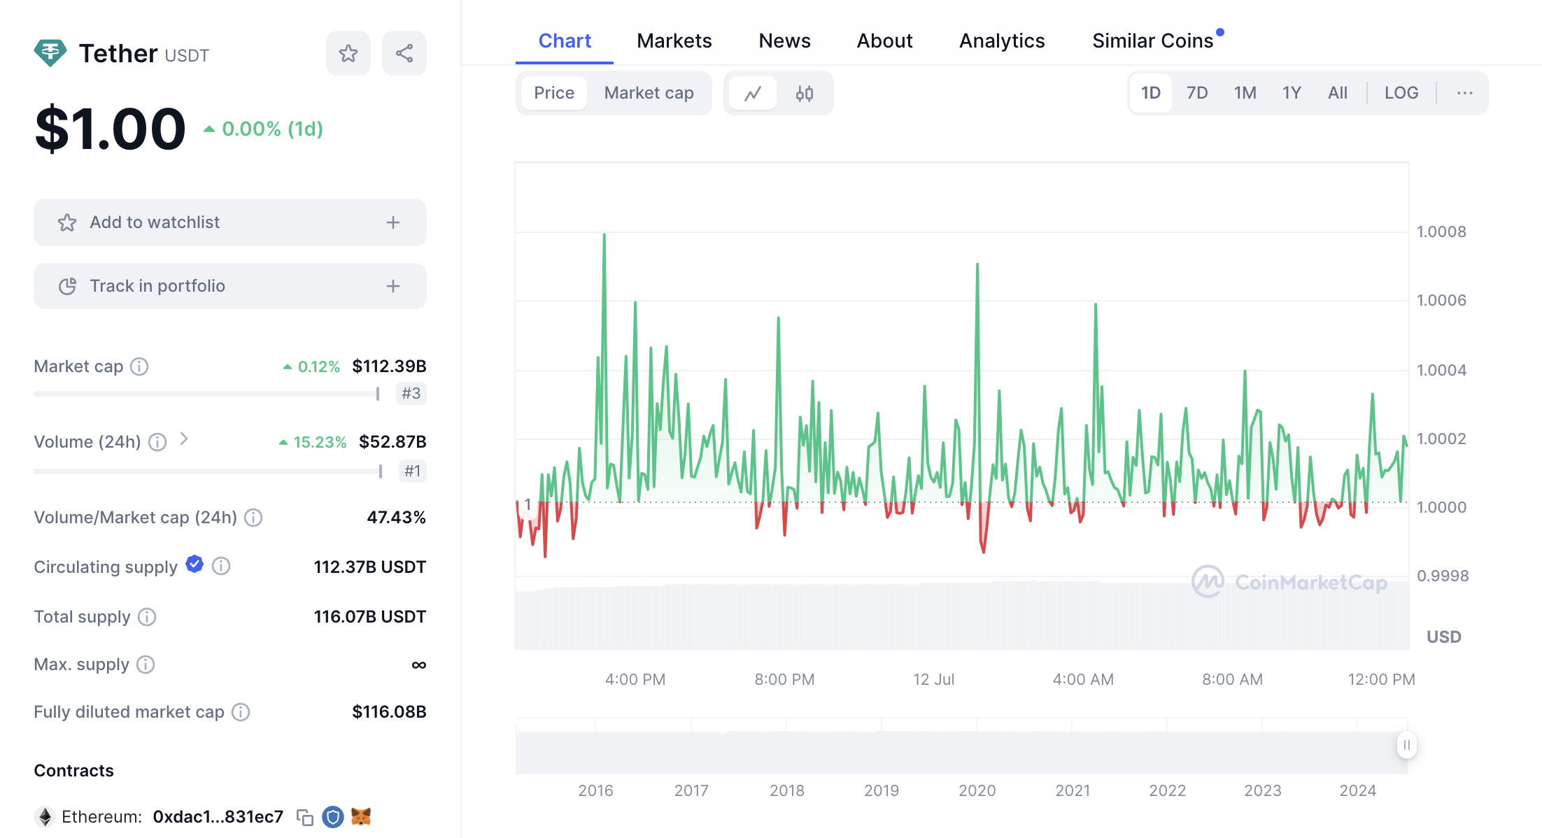This screenshot has width=1542, height=838.
Task: Click the MetaMask fox icon
Action: click(x=361, y=817)
